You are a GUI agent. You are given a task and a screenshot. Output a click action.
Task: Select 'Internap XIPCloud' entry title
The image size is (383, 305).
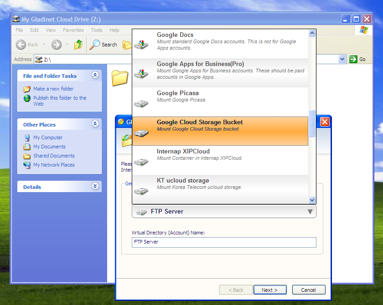click(x=183, y=152)
